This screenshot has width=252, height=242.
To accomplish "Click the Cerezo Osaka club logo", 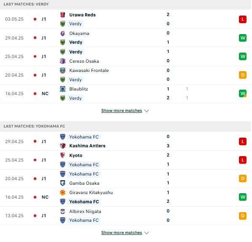I will [x=62, y=61].
